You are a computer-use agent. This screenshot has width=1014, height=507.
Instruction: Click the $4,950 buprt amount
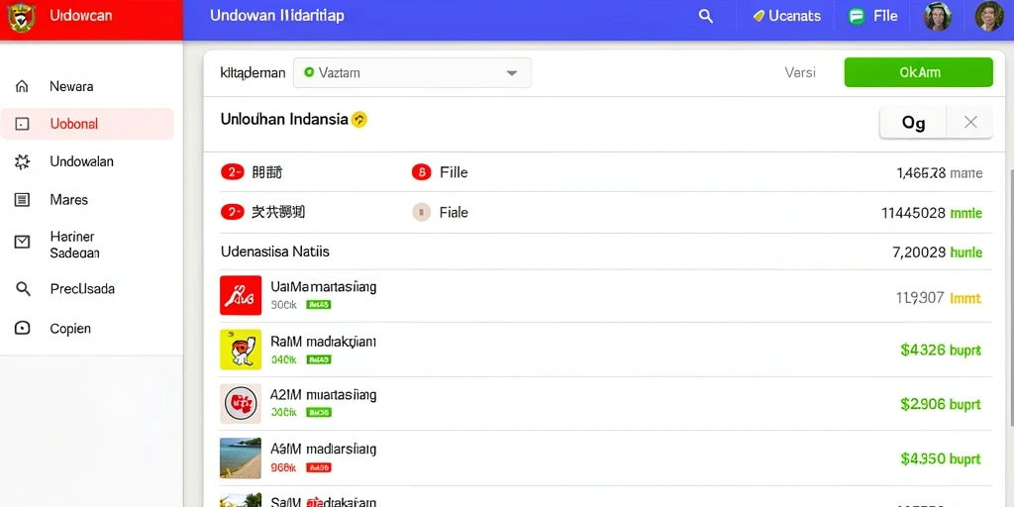click(941, 459)
